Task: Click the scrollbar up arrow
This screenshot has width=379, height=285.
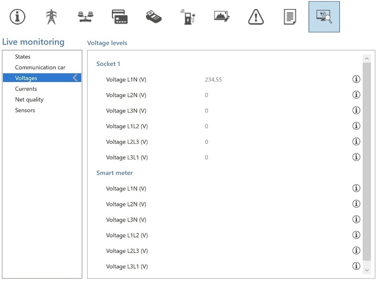Action: (x=366, y=58)
